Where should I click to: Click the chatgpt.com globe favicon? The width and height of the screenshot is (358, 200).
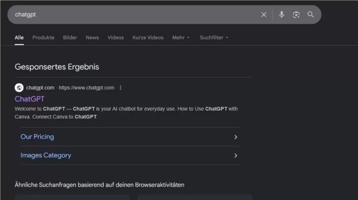19,87
